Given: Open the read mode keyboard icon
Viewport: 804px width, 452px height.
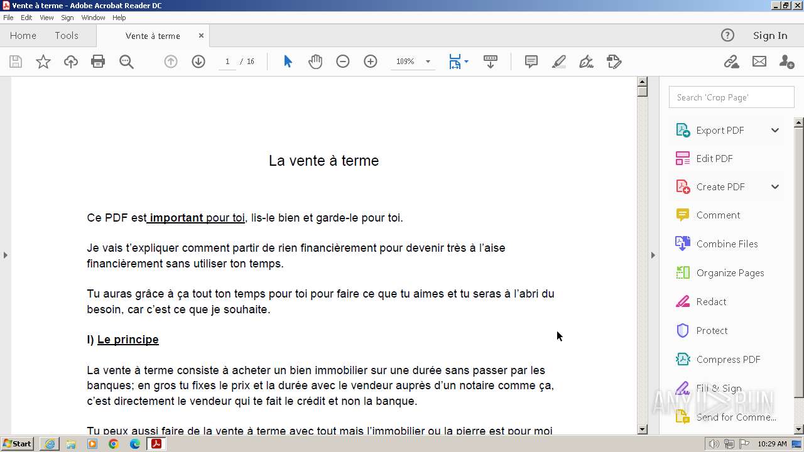Looking at the screenshot, I should (491, 62).
